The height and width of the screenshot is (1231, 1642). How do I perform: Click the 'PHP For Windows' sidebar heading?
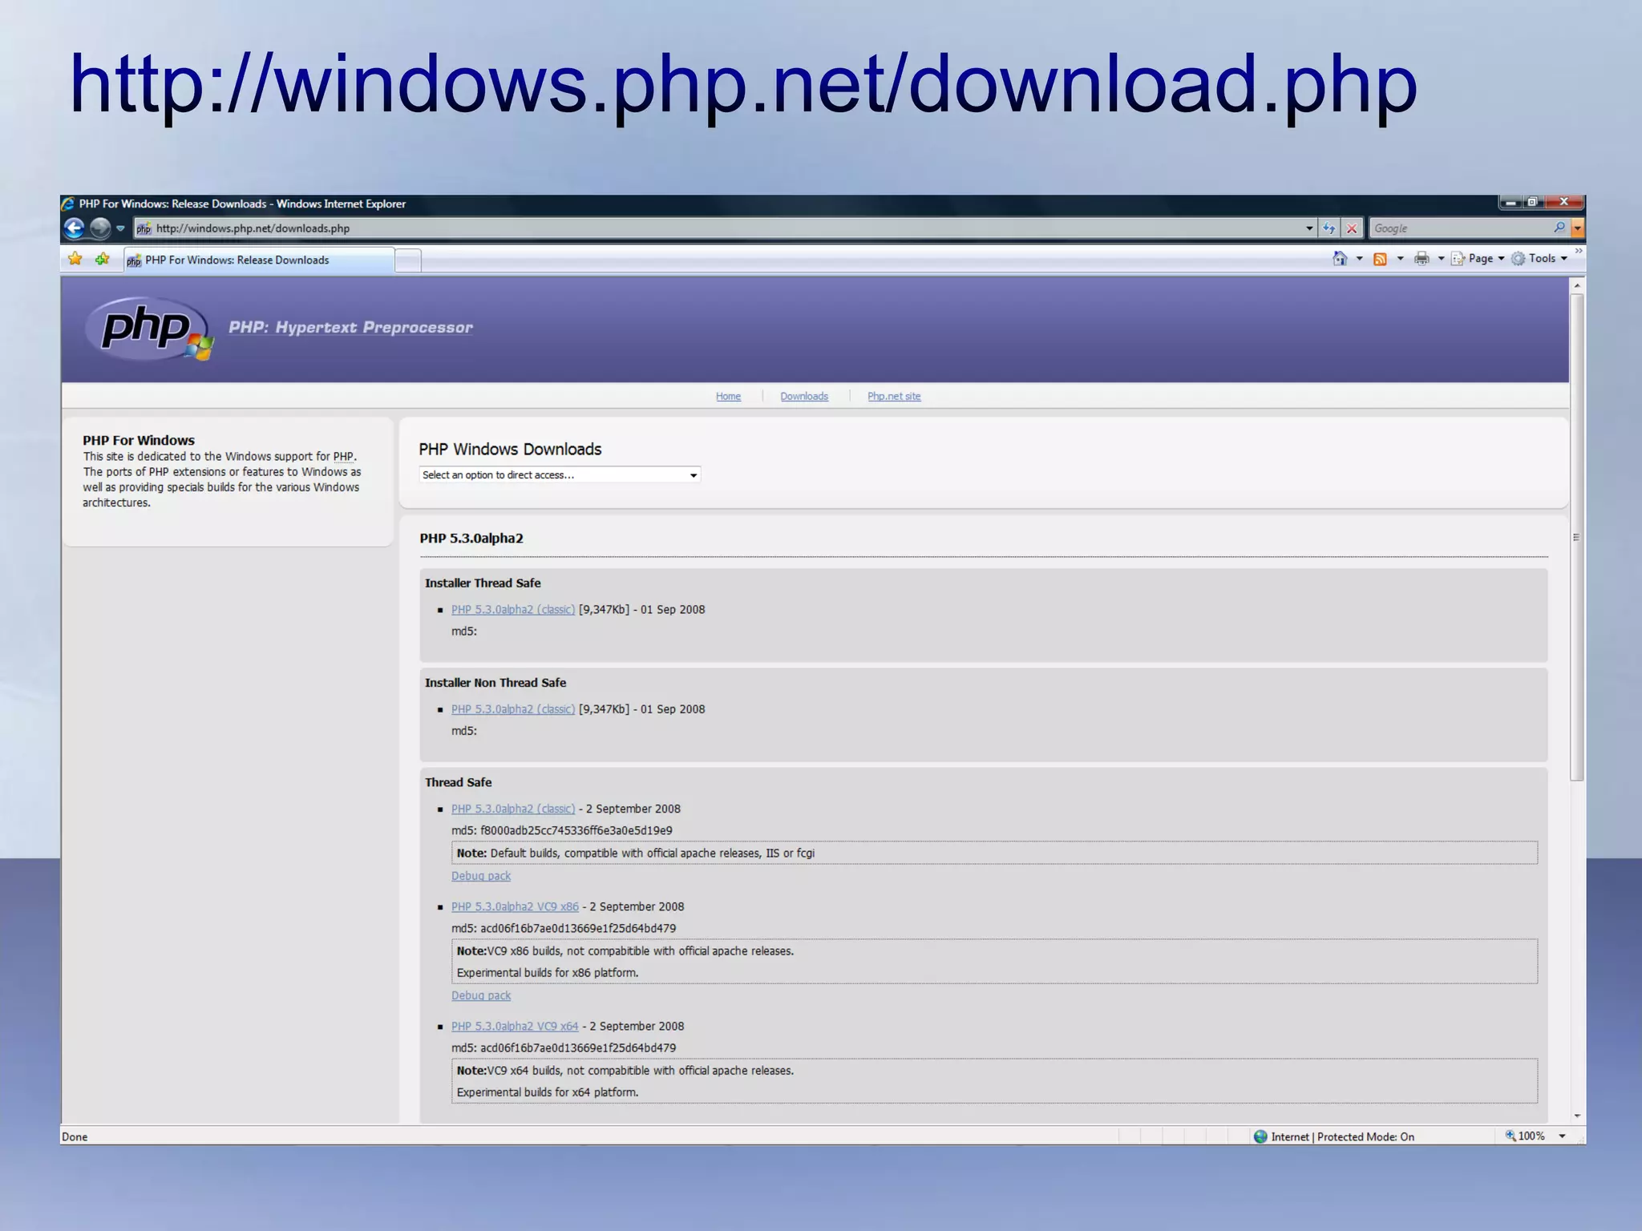click(139, 441)
